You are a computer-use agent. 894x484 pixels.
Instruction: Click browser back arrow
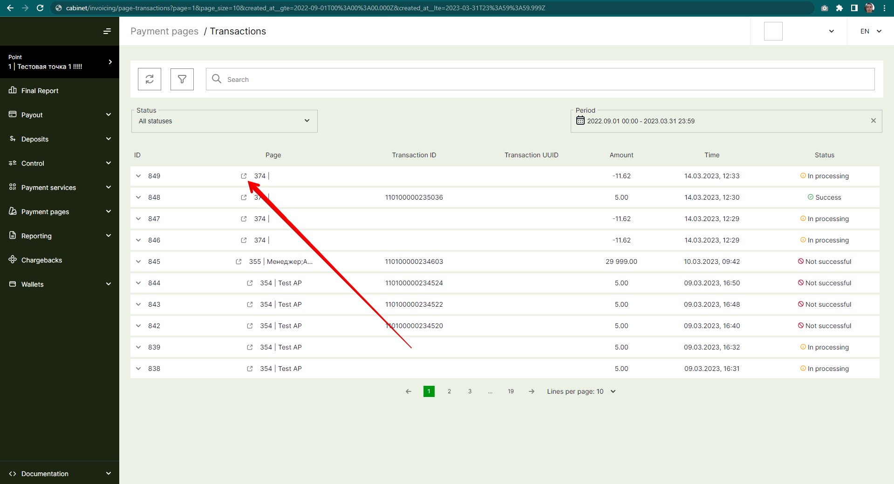[x=10, y=8]
